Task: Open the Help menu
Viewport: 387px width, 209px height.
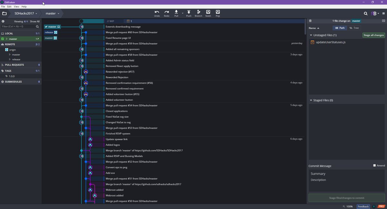Action: [x=24, y=6]
